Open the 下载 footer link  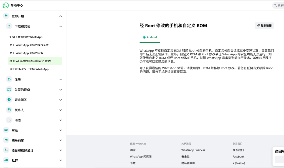(x=133, y=163)
